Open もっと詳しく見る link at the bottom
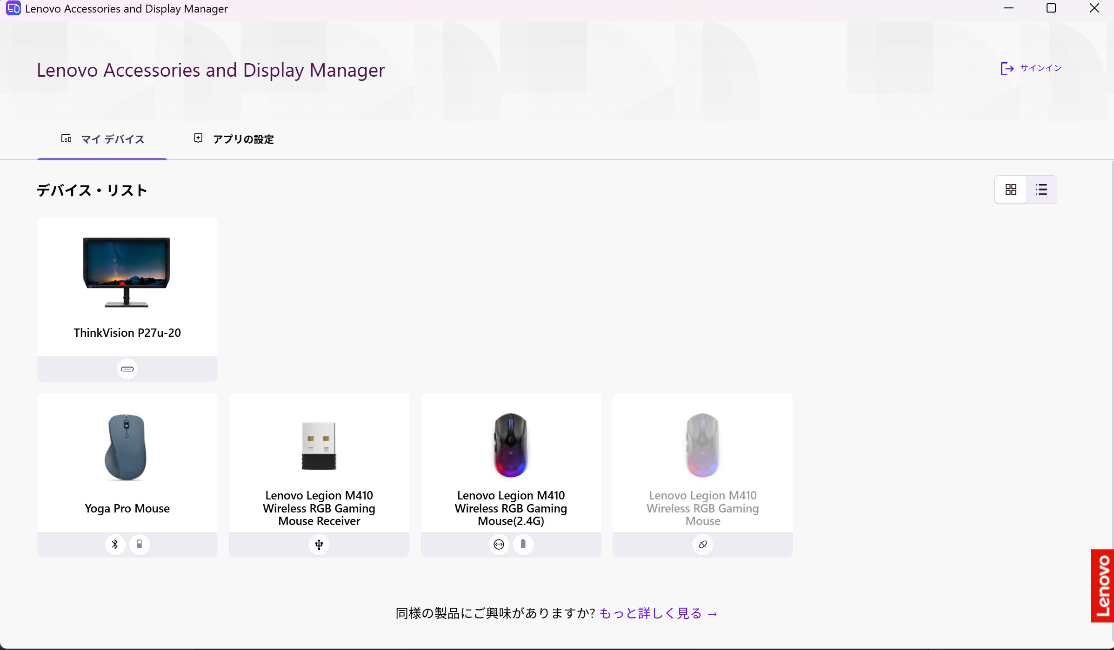The width and height of the screenshot is (1114, 650). [649, 613]
